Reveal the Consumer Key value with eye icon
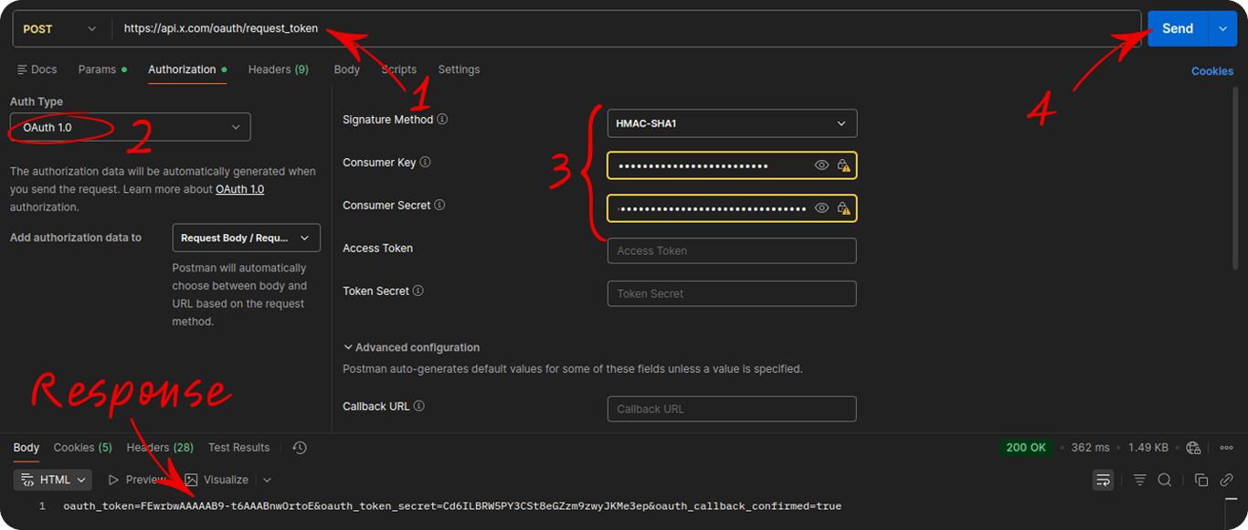Screen dimensions: 1248x530 tap(821, 165)
